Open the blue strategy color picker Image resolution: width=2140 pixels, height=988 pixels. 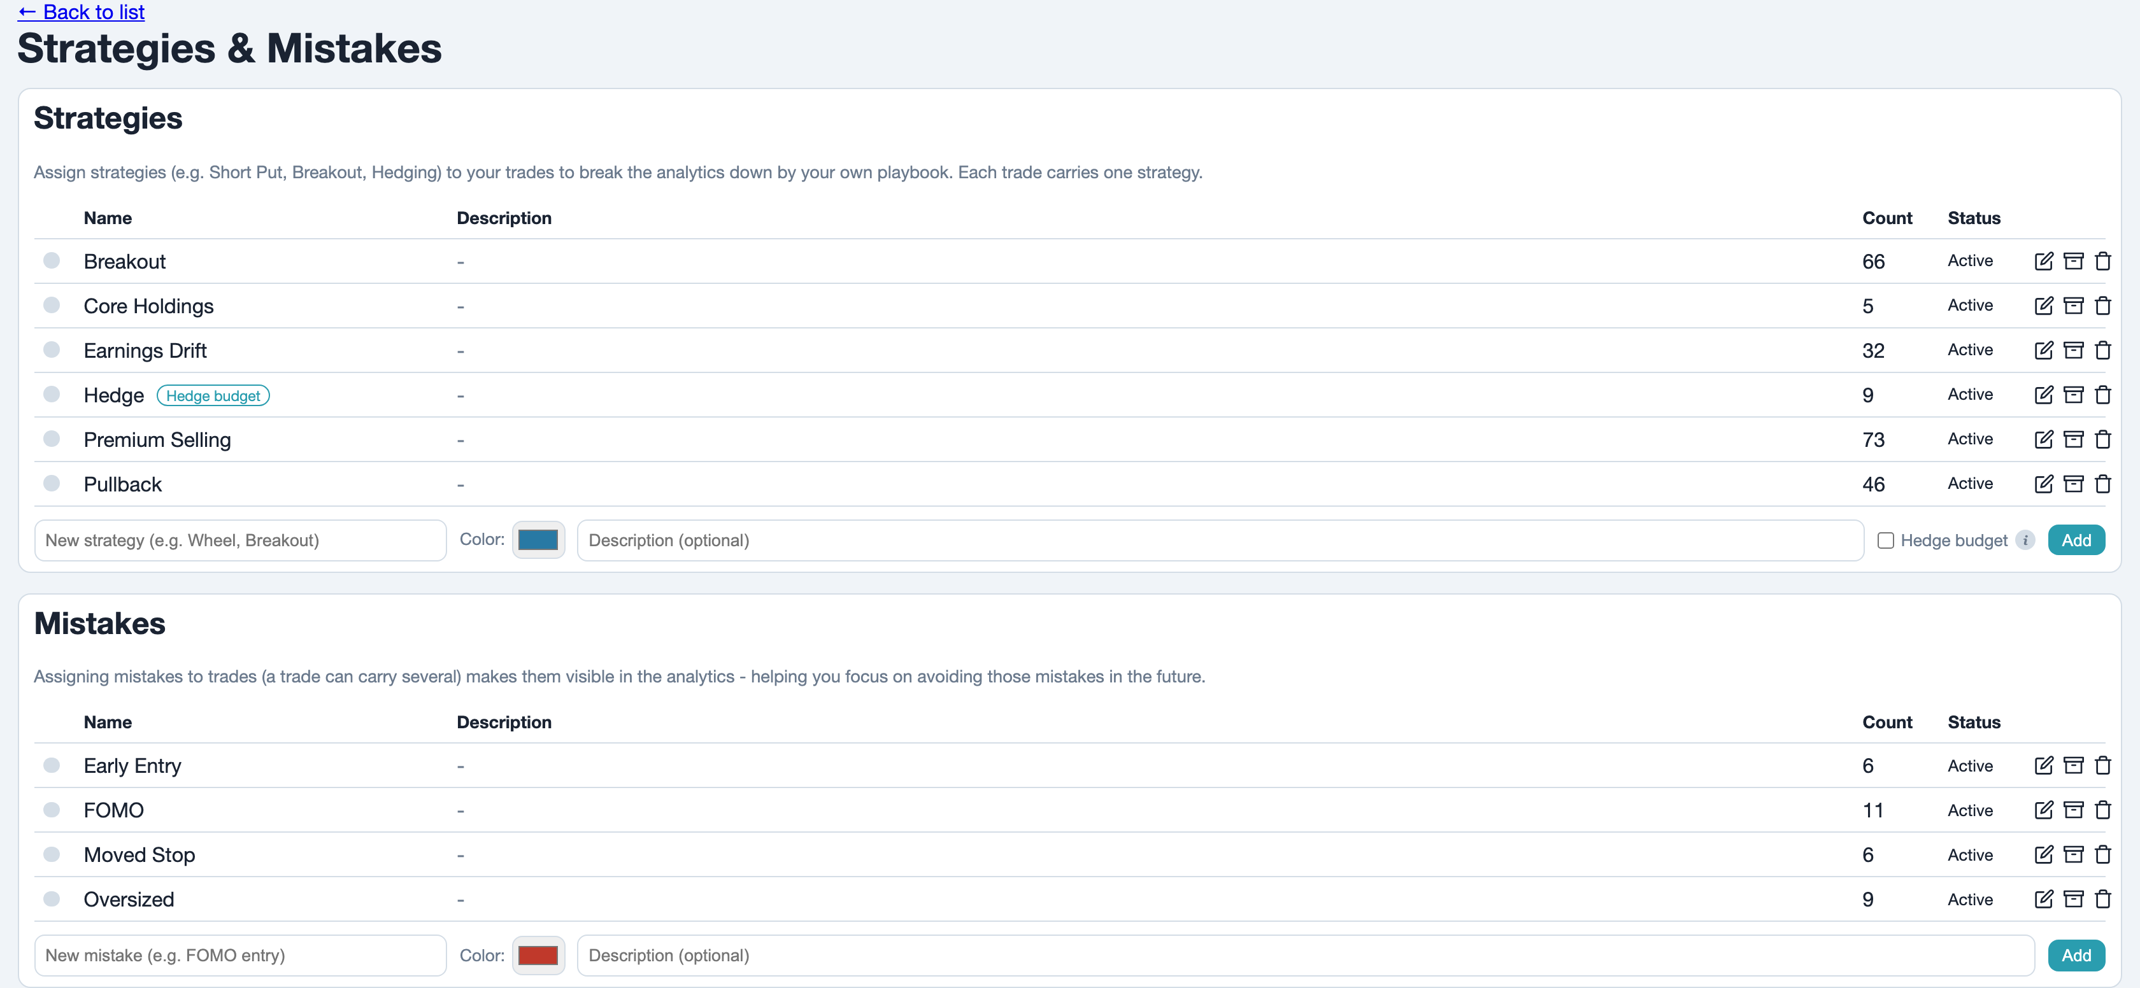538,540
